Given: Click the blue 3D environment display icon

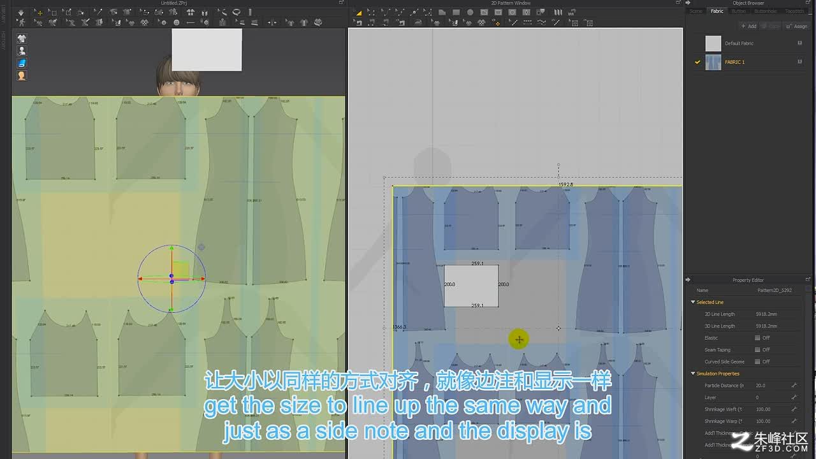Looking at the screenshot, I should coord(22,63).
